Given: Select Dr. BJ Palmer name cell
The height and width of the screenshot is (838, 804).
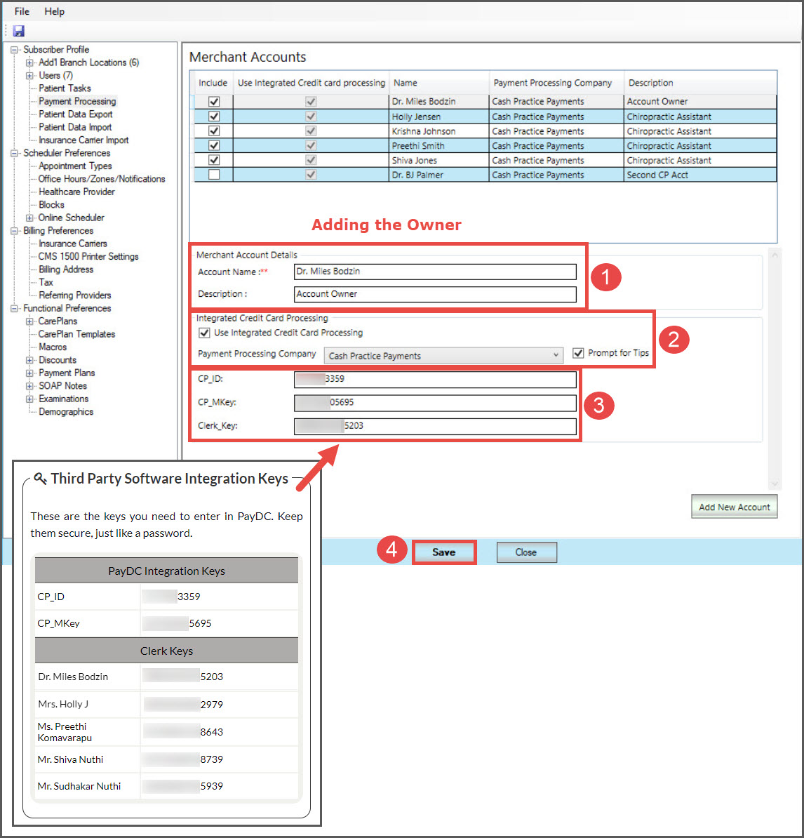Looking at the screenshot, I should pos(438,175).
